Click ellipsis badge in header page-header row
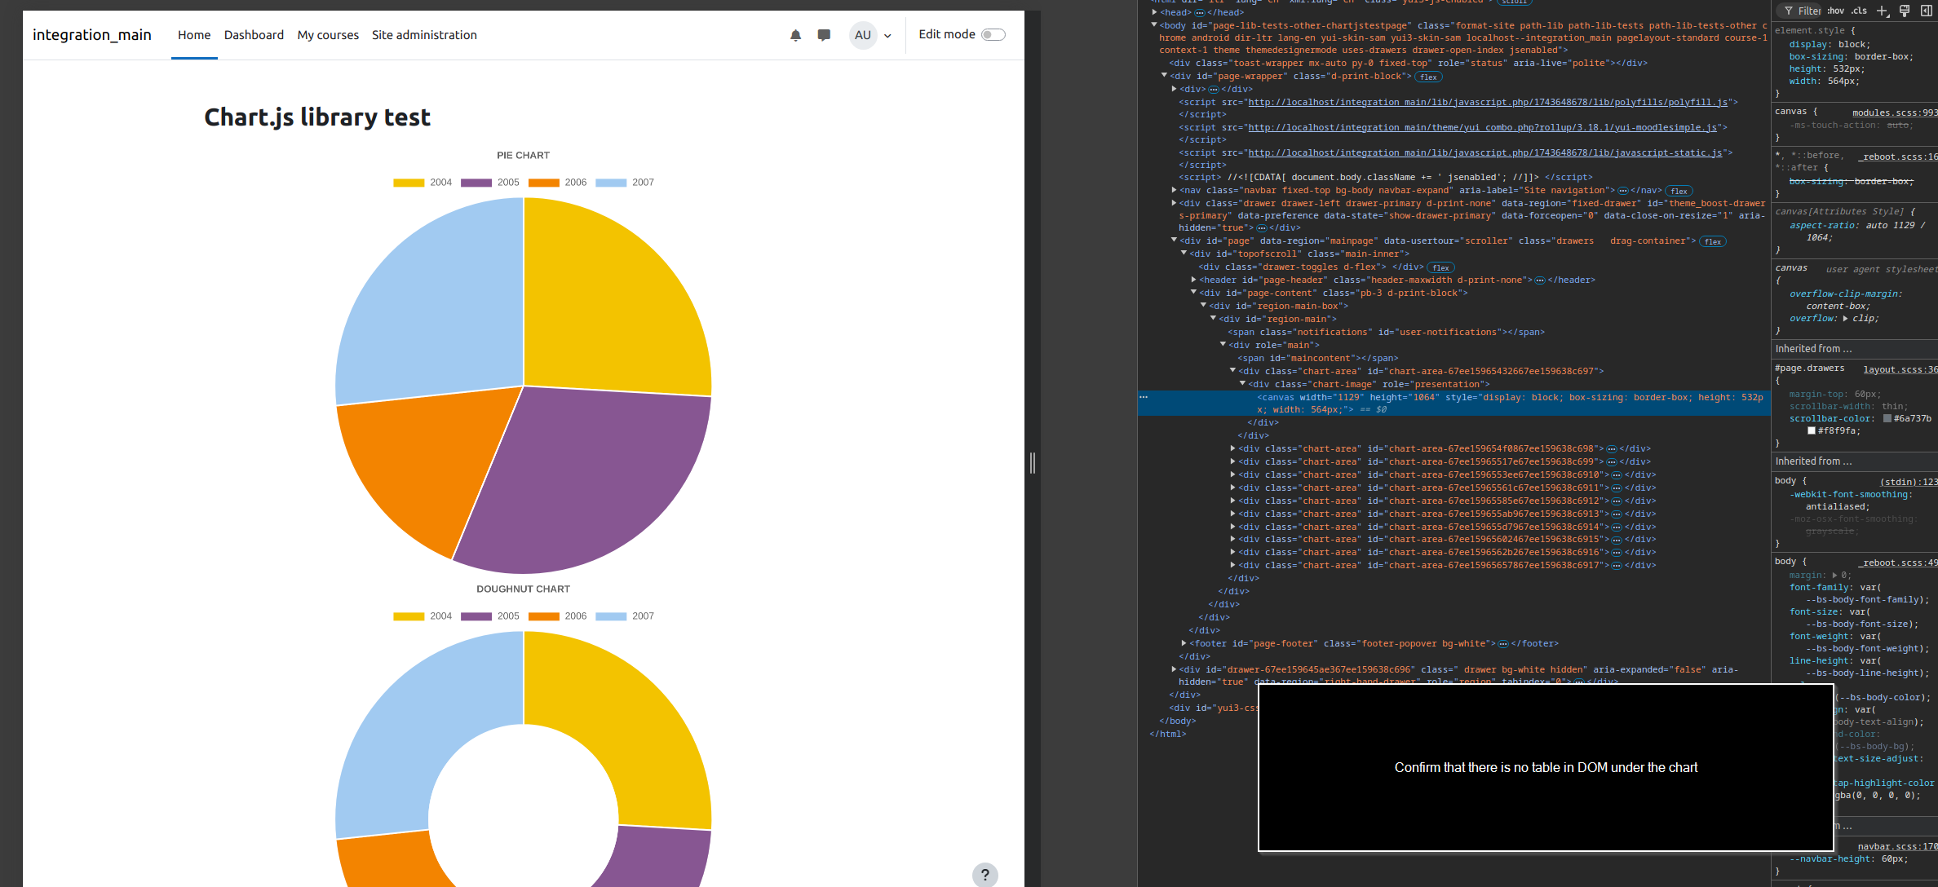This screenshot has height=887, width=1938. pyautogui.click(x=1539, y=280)
